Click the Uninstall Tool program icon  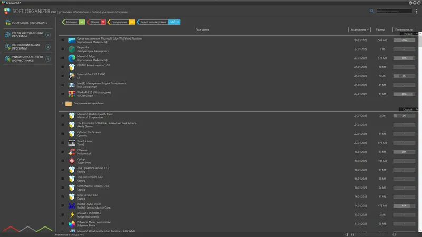[x=72, y=76]
